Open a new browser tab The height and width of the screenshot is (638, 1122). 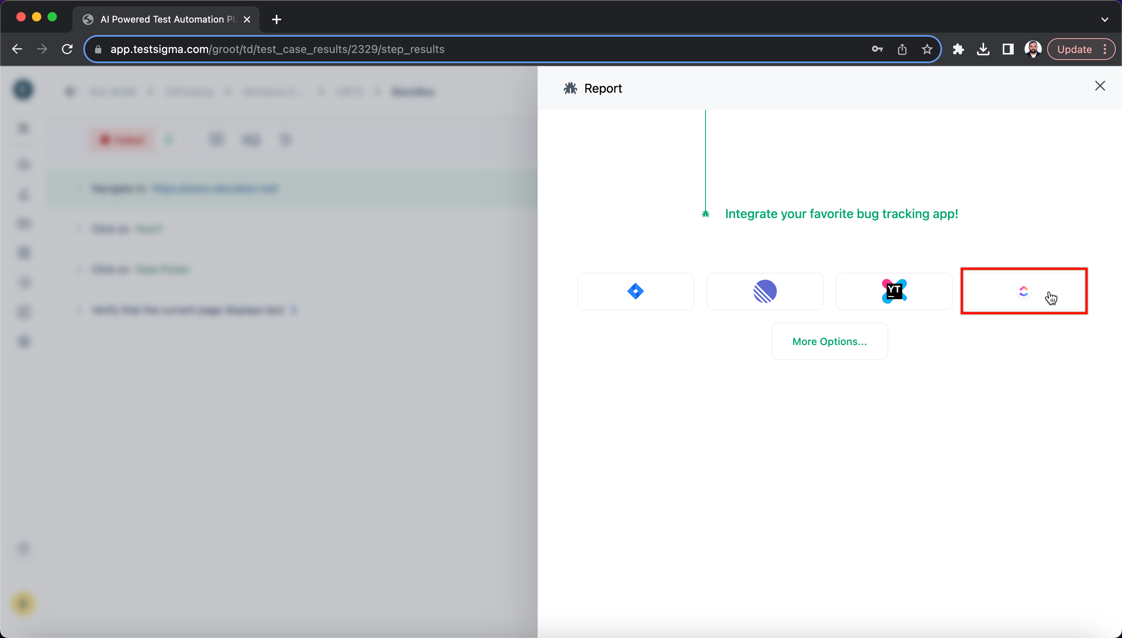[x=277, y=19]
